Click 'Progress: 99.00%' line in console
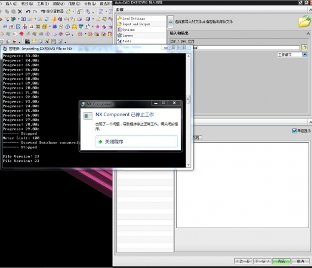 21,129
